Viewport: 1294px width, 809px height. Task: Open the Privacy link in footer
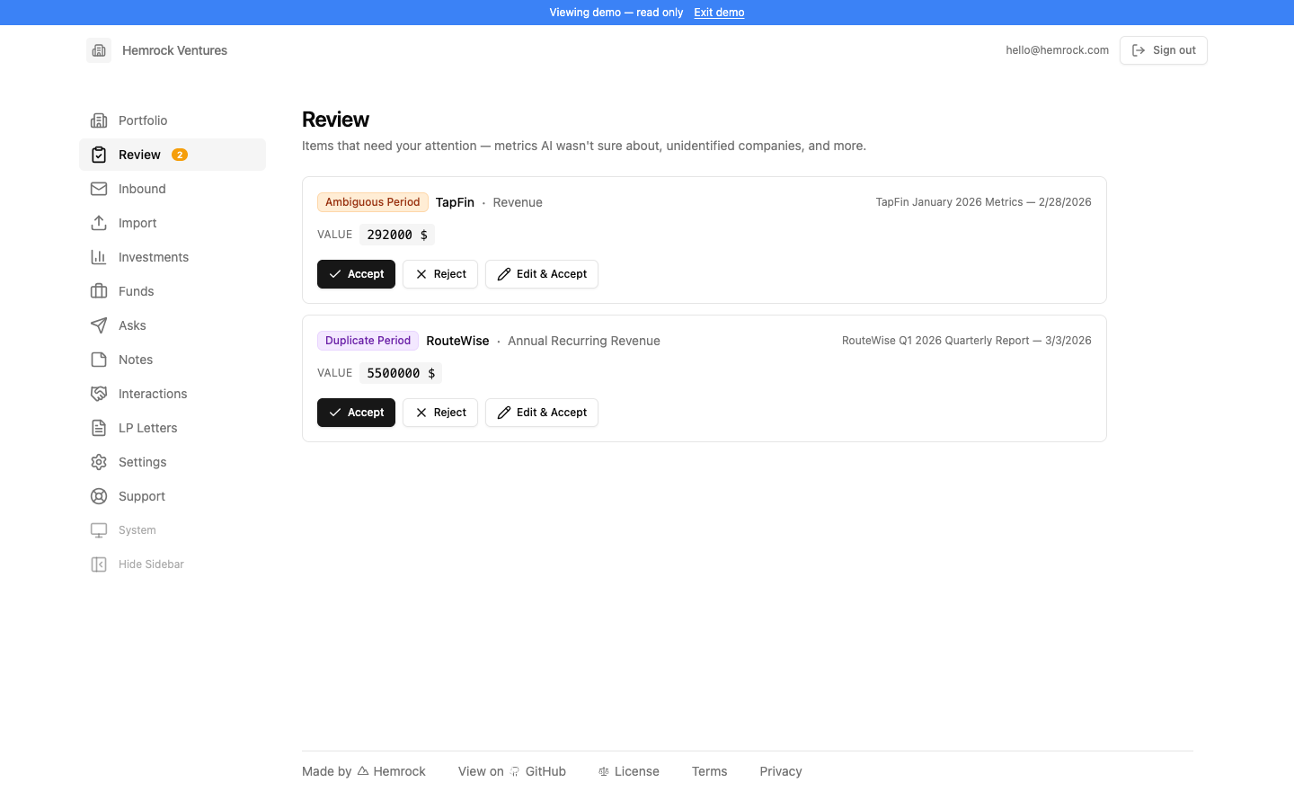[x=781, y=771]
